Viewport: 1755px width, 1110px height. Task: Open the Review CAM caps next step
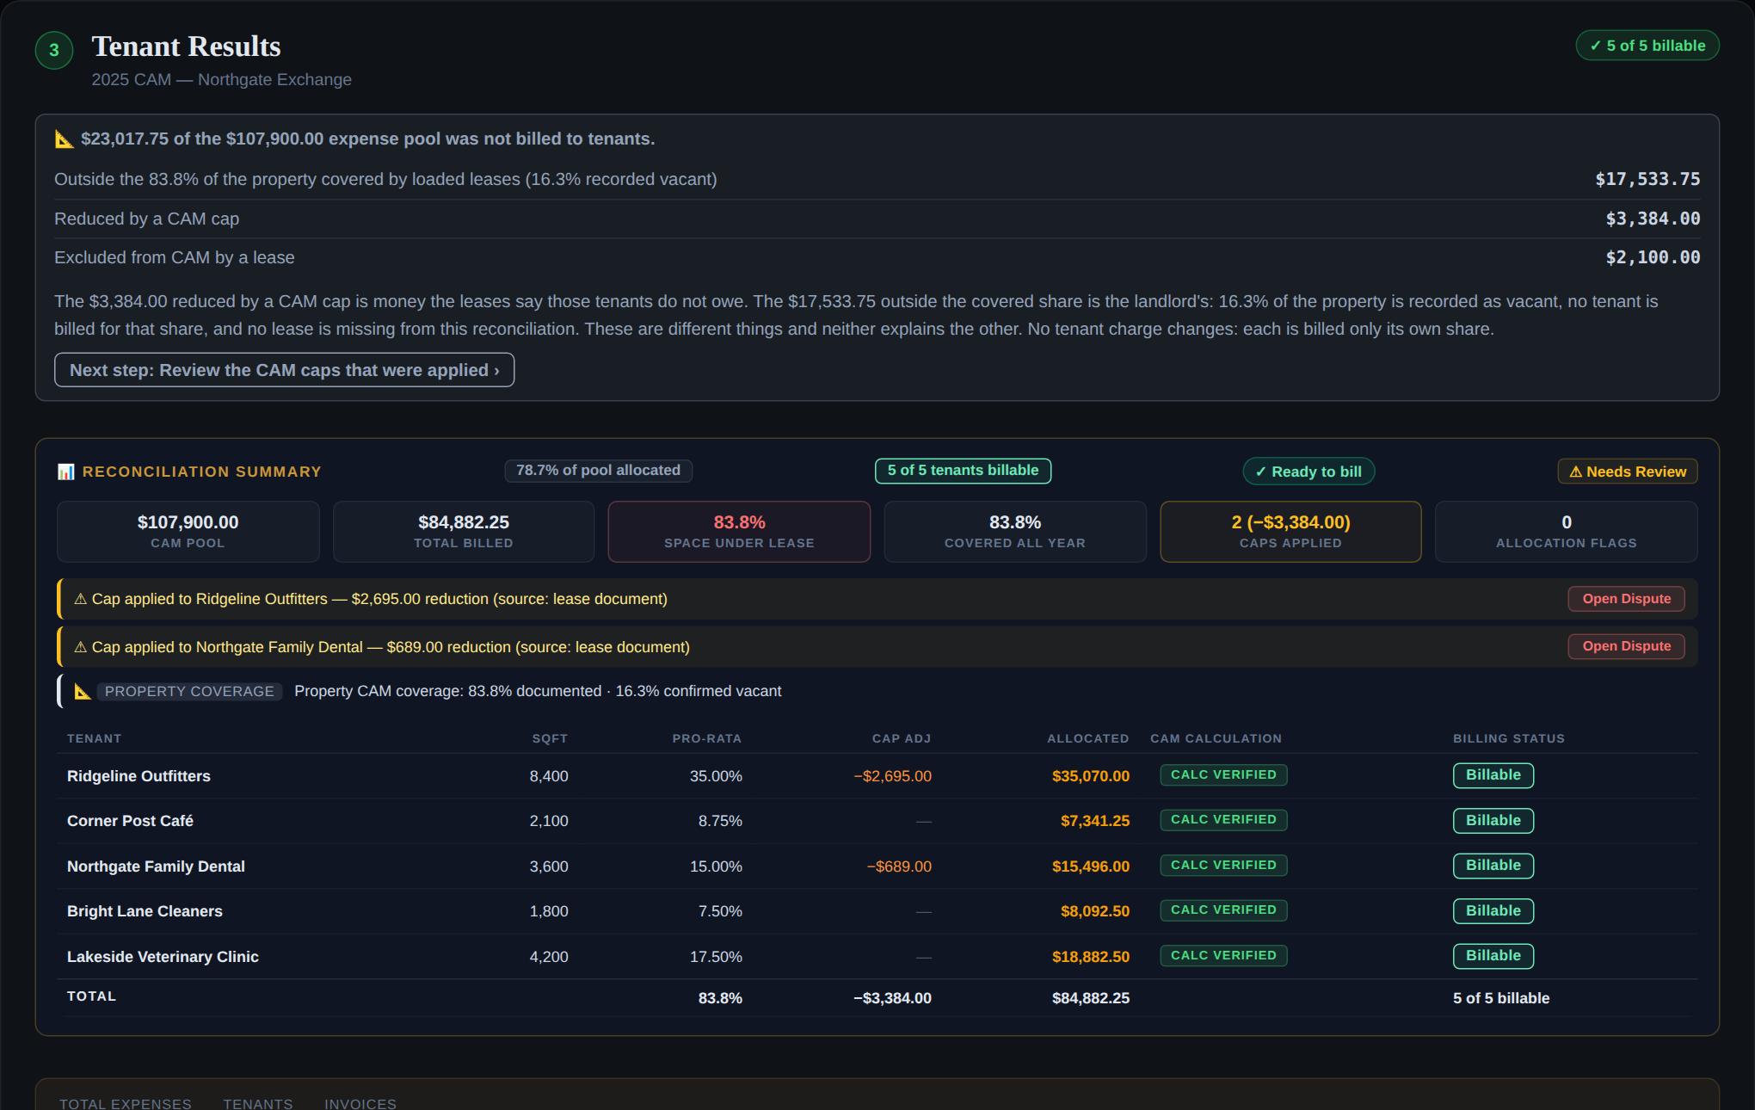click(x=285, y=370)
